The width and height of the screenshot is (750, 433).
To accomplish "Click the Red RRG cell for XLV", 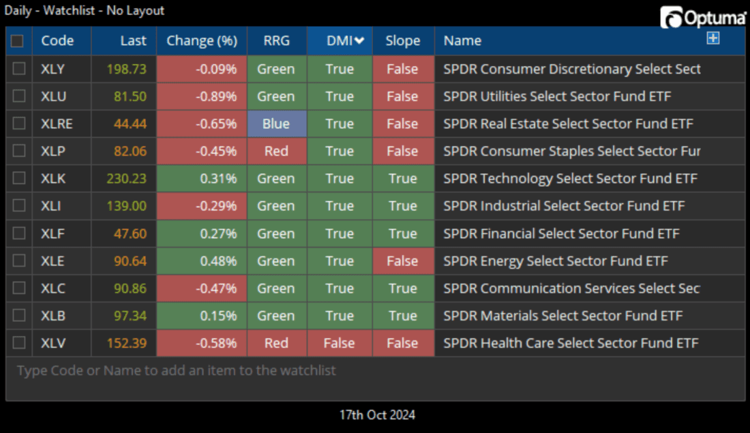I will [276, 343].
